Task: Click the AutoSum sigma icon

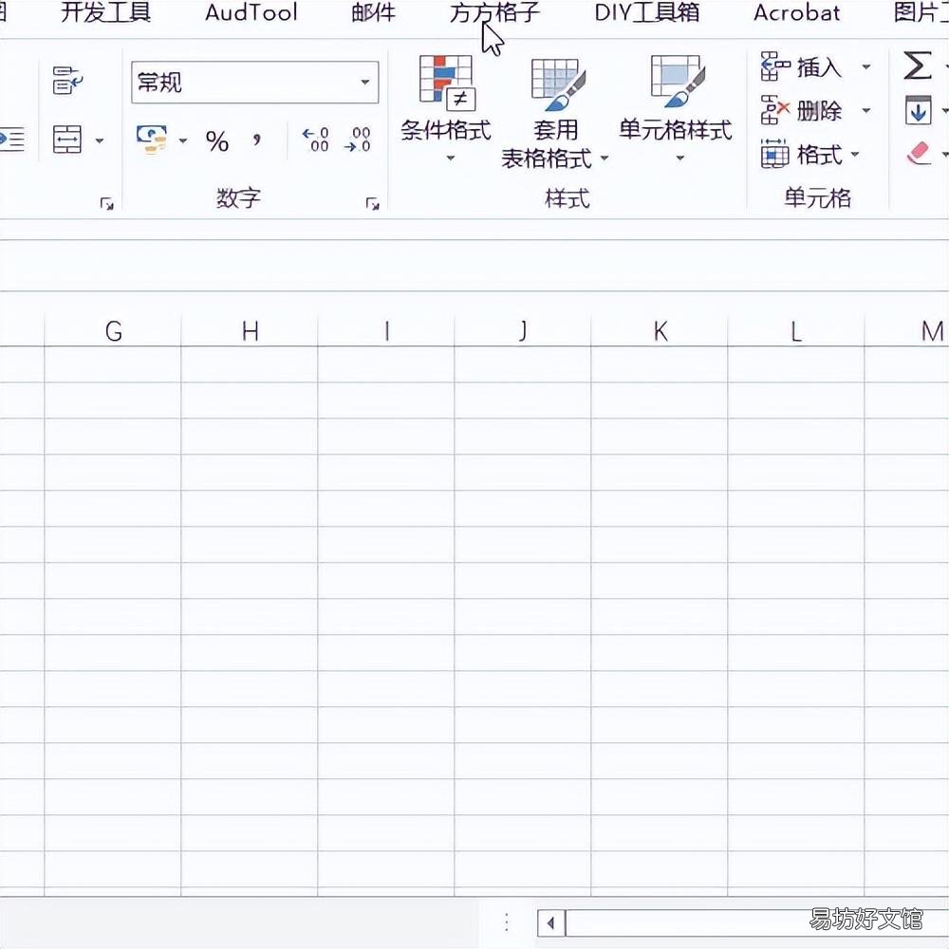Action: [x=917, y=65]
